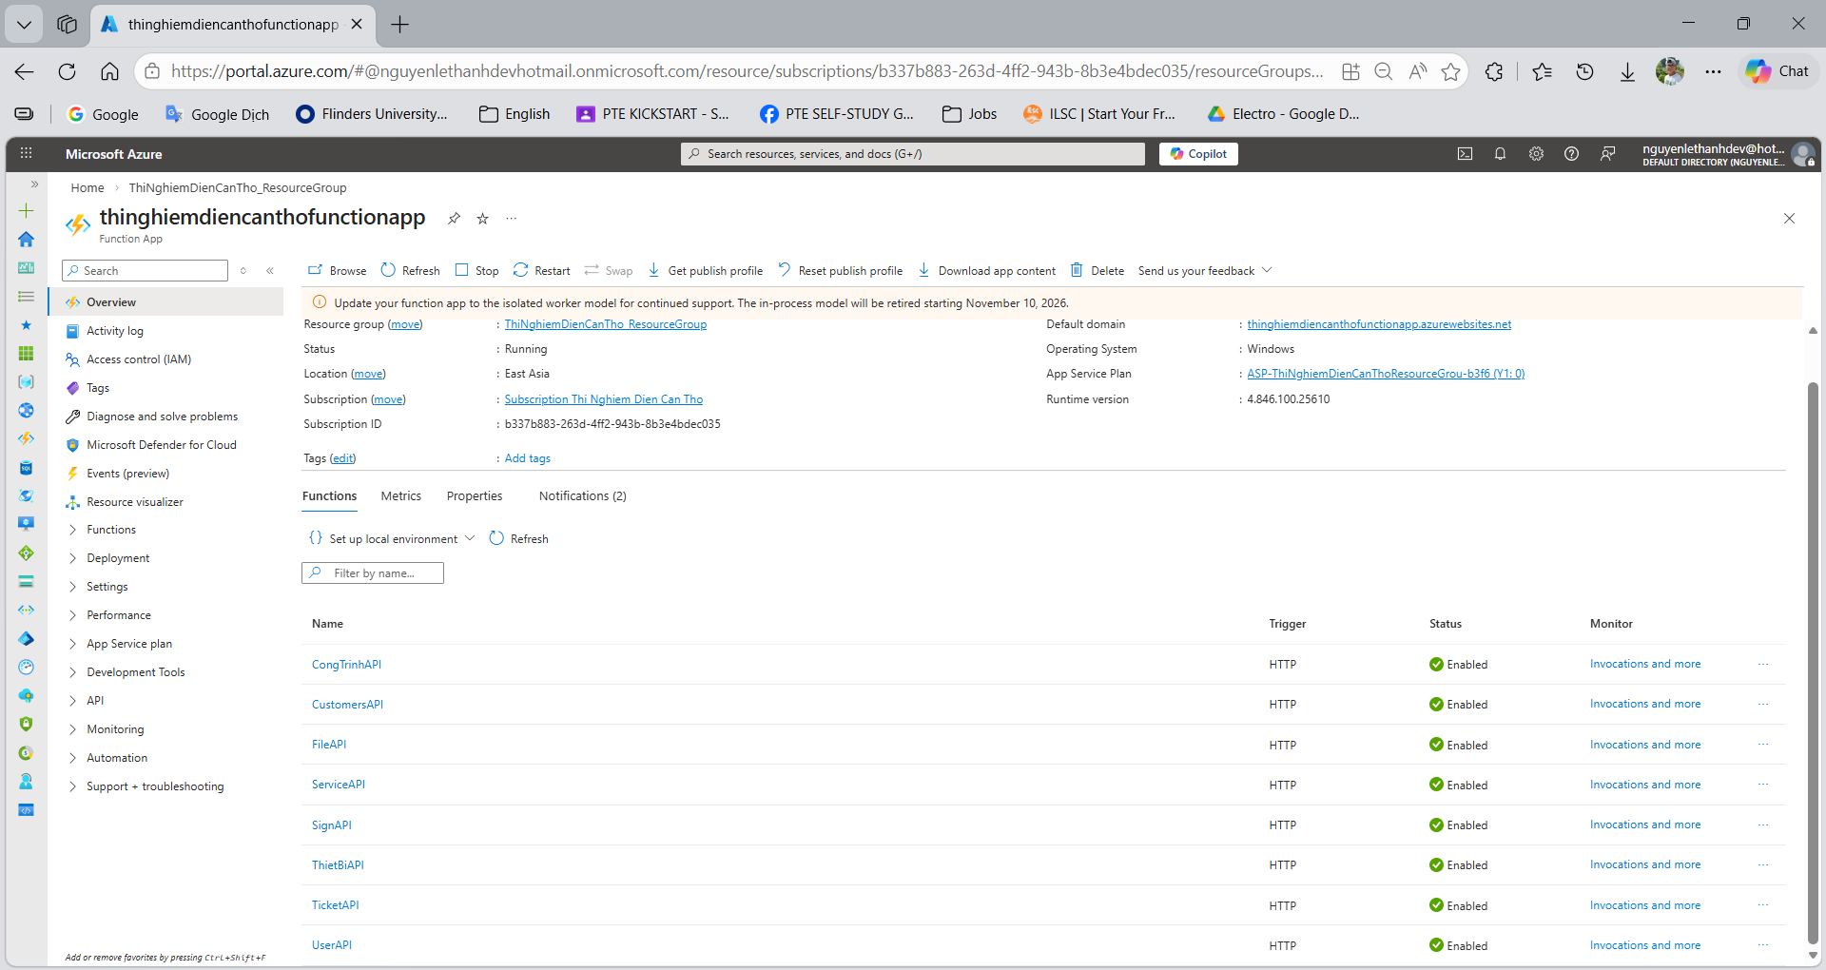Open the feedback icon in top bar
Screen dimensions: 1826x970
point(1608,153)
